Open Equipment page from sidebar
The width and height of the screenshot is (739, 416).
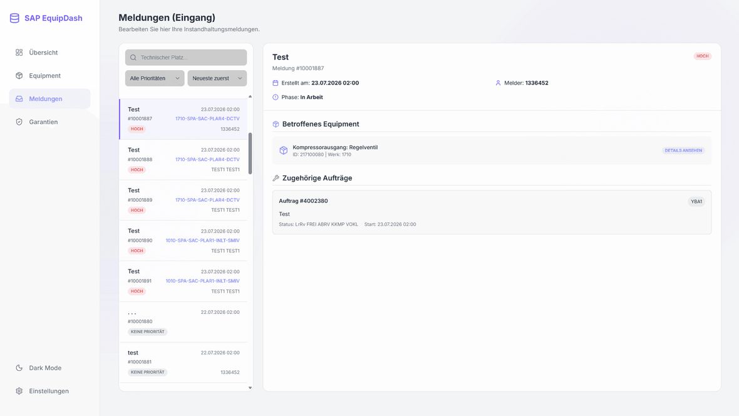(49, 75)
